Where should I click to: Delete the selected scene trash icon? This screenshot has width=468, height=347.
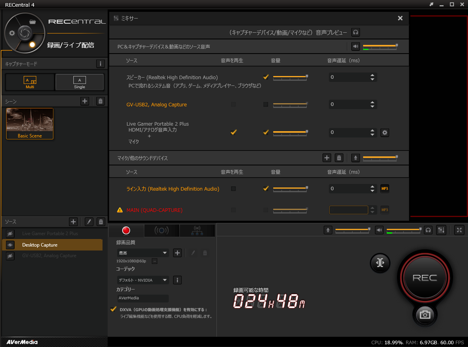pyautogui.click(x=101, y=101)
